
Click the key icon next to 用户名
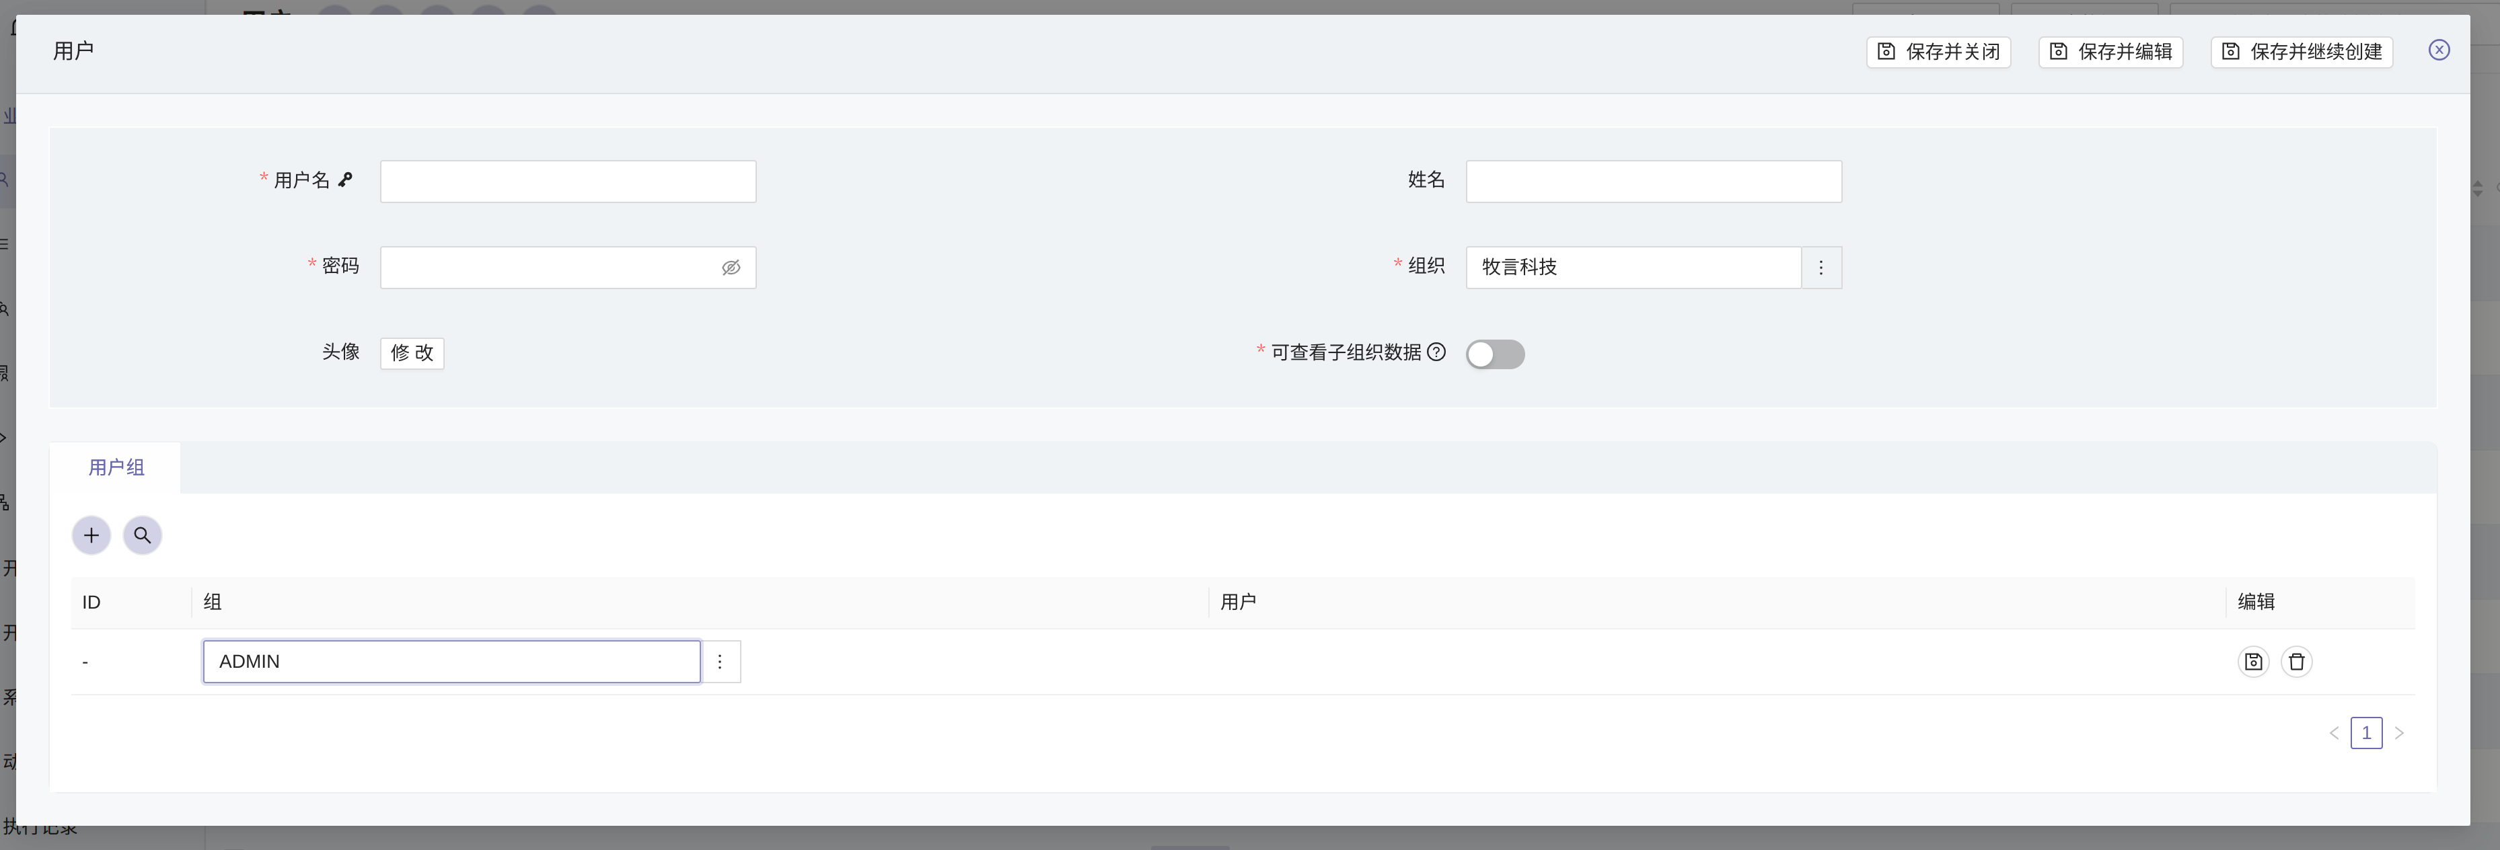(x=346, y=178)
